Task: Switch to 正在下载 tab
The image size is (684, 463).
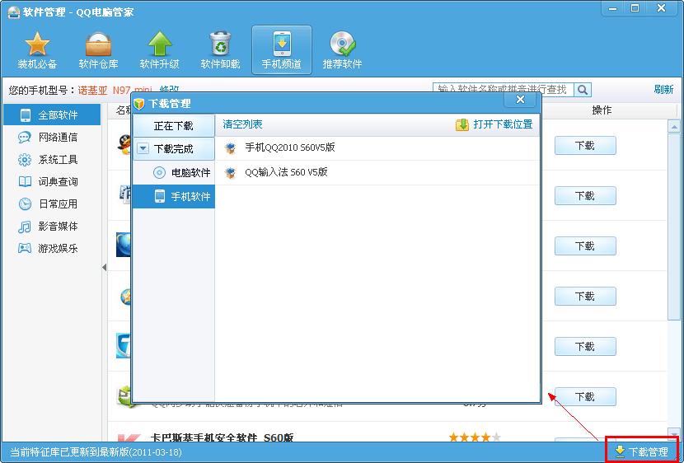Action: click(x=174, y=125)
